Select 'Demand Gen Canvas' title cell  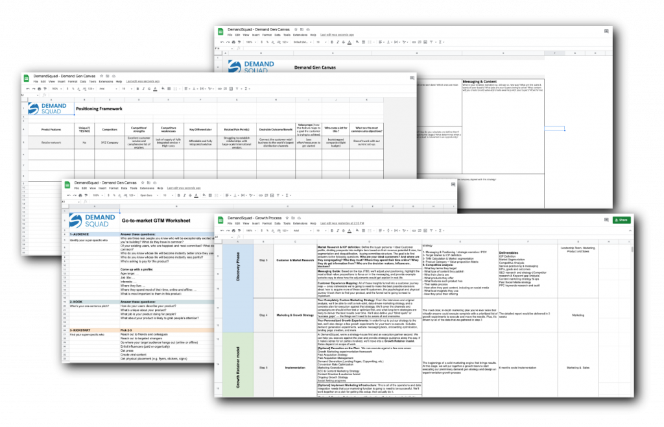314,67
